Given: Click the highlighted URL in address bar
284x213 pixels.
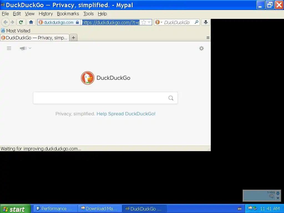Looking at the screenshot, I should pos(111,22).
